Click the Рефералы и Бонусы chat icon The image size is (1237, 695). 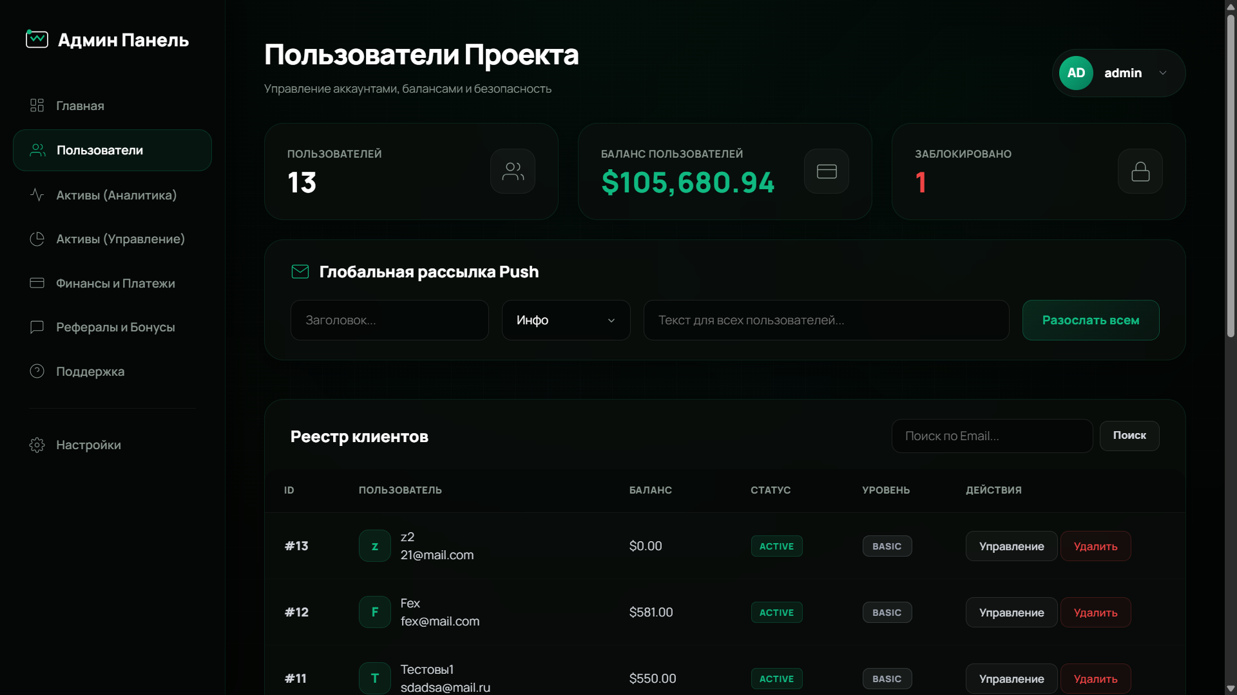pos(37,328)
